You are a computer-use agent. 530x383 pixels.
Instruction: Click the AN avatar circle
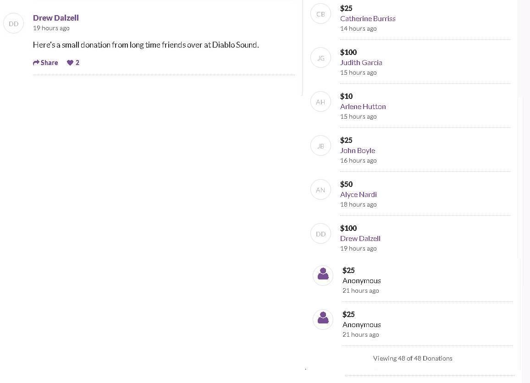point(320,190)
